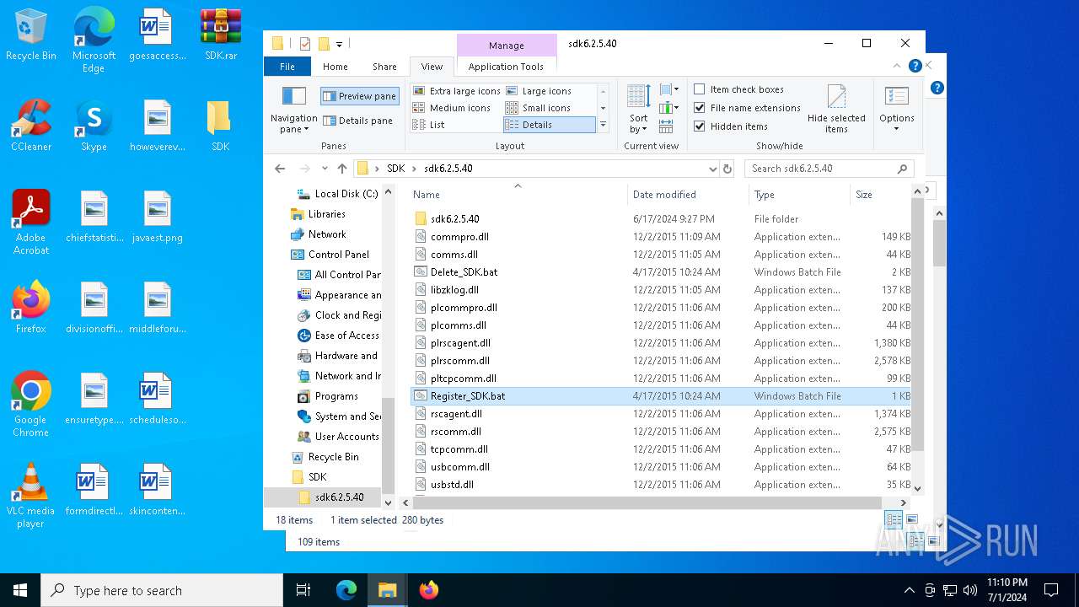This screenshot has height=607, width=1079.
Task: Open Windows Start menu
Action: [20, 590]
